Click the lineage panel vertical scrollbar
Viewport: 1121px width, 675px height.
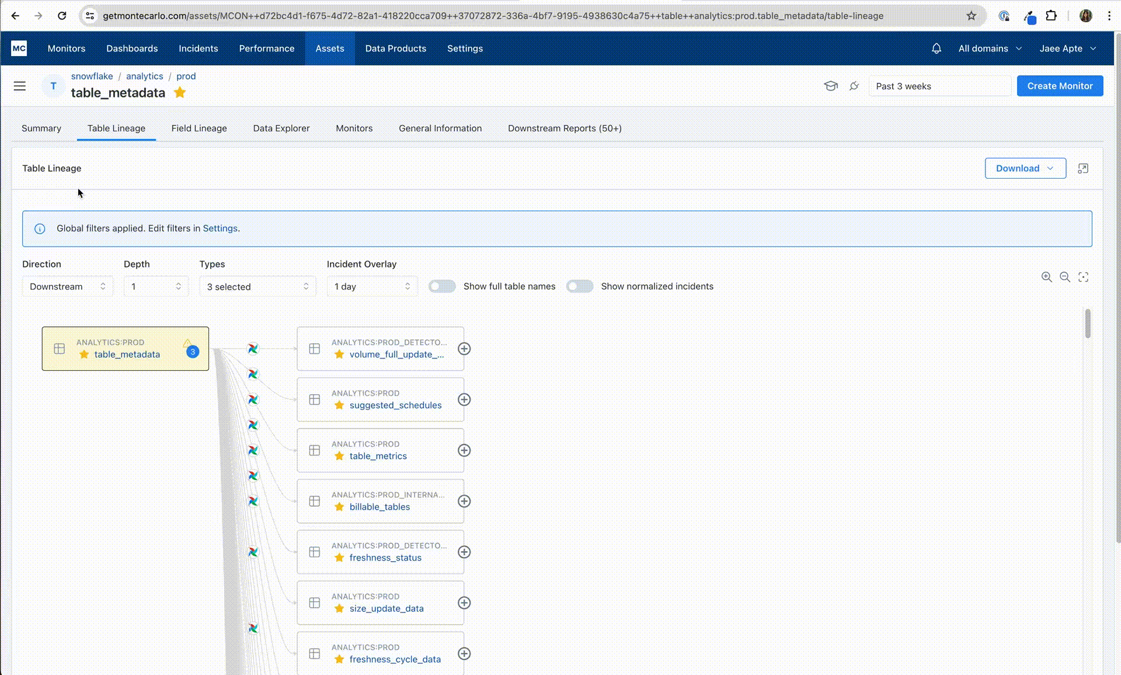(x=1088, y=323)
